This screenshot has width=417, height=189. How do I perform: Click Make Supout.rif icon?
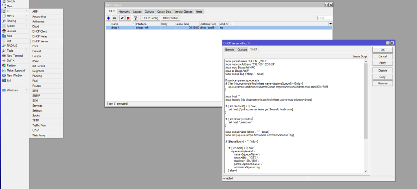(4, 70)
